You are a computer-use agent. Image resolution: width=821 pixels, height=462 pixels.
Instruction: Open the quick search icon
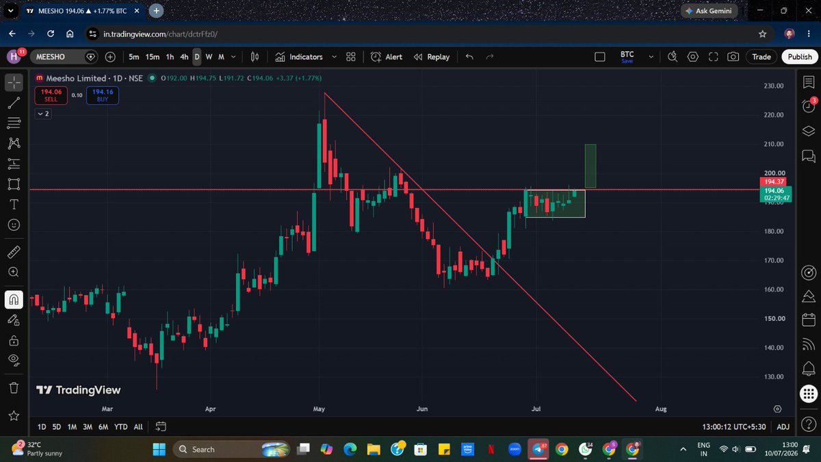pyautogui.click(x=673, y=57)
